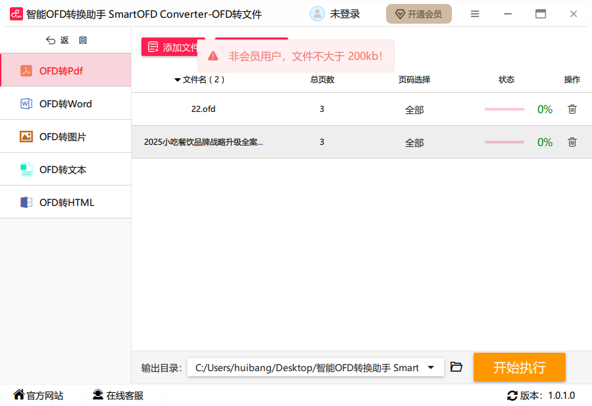Open output folder browse icon
Viewport: 592px width, 406px height.
pos(456,367)
